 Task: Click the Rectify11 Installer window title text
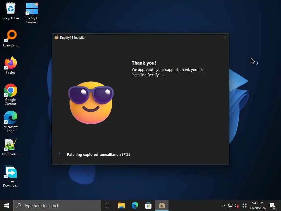tap(73, 37)
